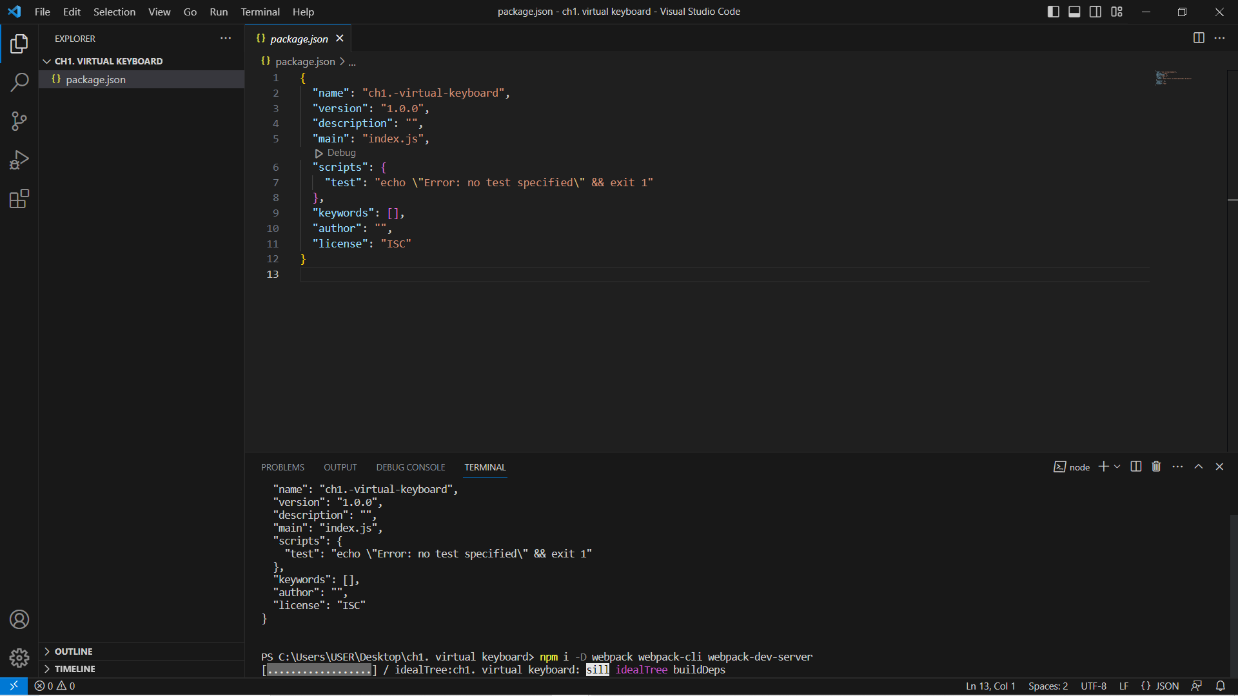Collapse the CH1. VIRTUAL KEYBOARD folder
This screenshot has width=1238, height=696.
point(47,61)
